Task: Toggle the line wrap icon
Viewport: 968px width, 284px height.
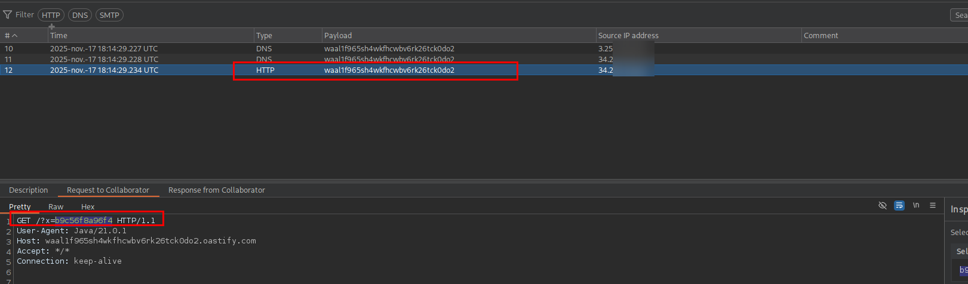Action: coord(899,205)
